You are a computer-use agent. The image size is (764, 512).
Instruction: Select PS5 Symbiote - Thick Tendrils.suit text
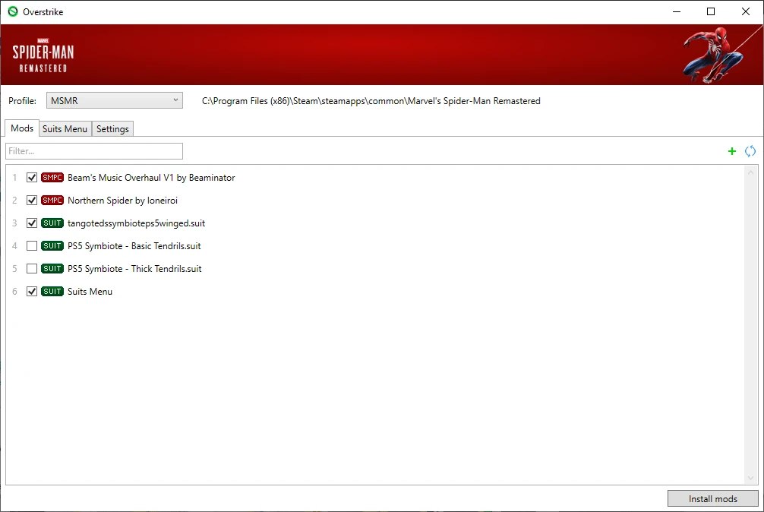coord(134,268)
